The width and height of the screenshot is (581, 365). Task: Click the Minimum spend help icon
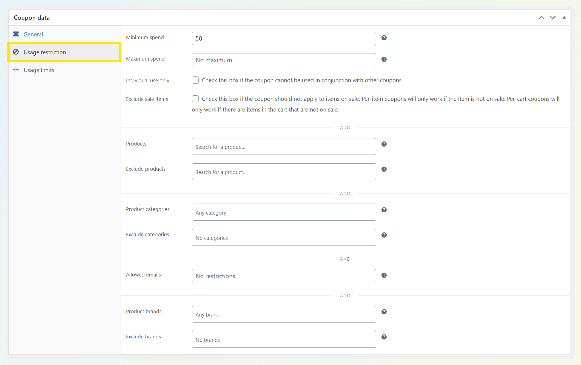coord(384,38)
